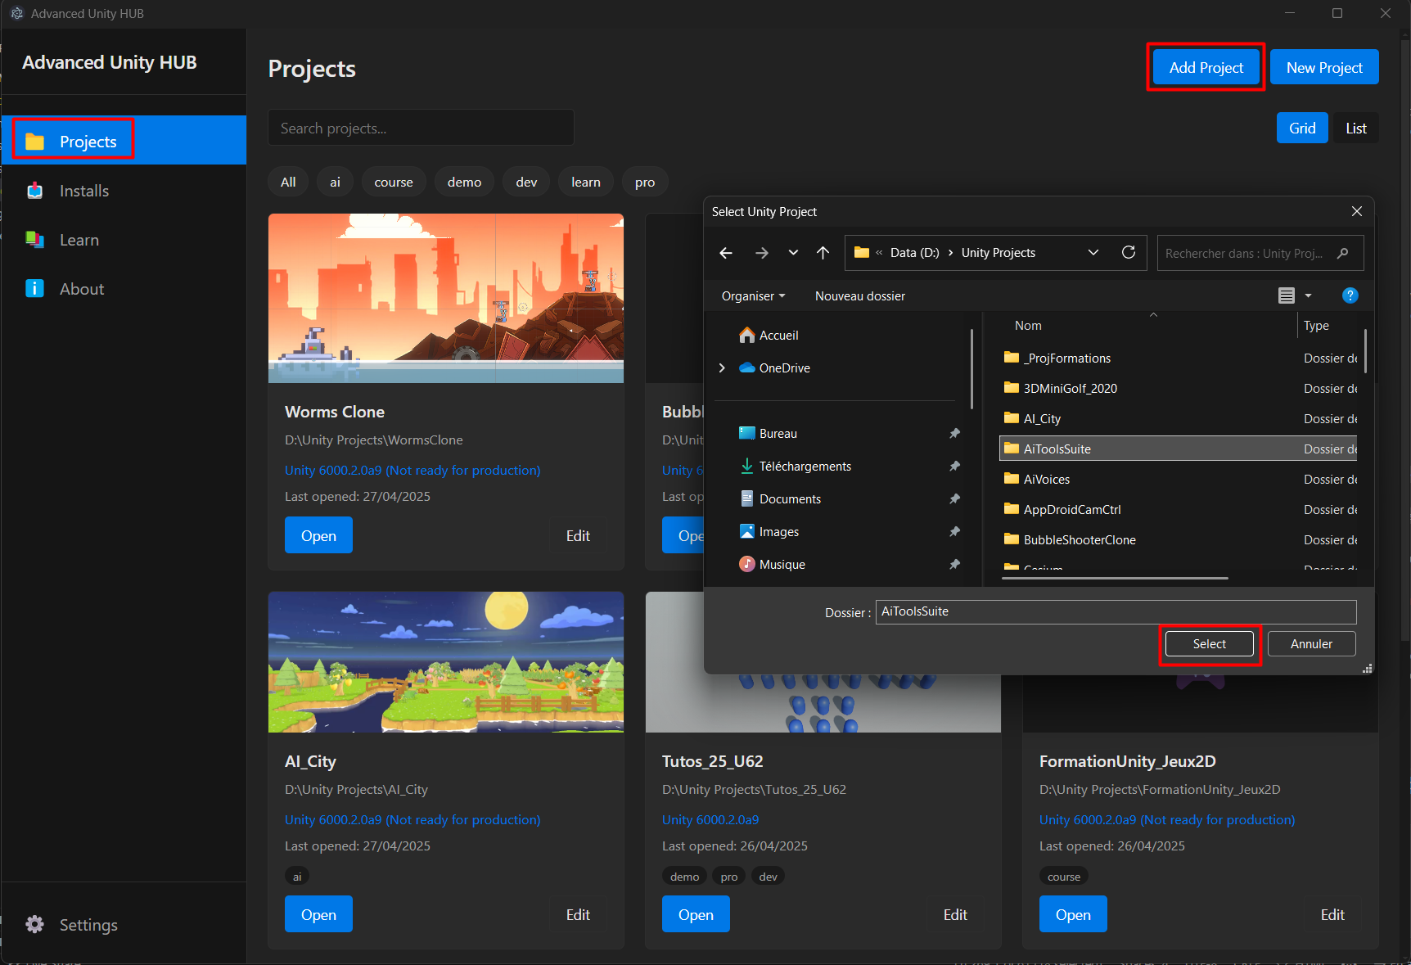The height and width of the screenshot is (965, 1411).
Task: Click Tutos_25_U62 Unity 6000.2.0a9 link
Action: [710, 819]
